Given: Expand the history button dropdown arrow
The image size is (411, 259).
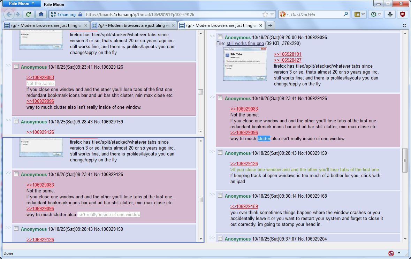Looking at the screenshot, I should tap(379, 14).
